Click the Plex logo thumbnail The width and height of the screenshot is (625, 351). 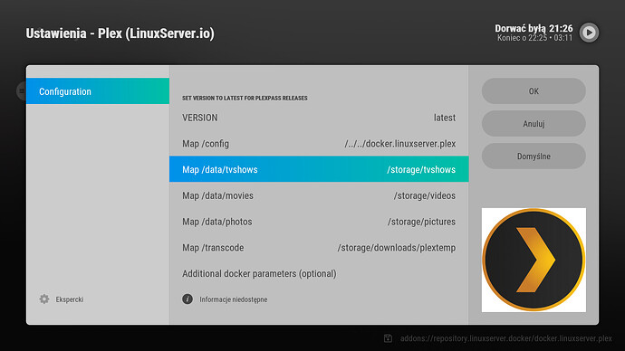point(534,260)
